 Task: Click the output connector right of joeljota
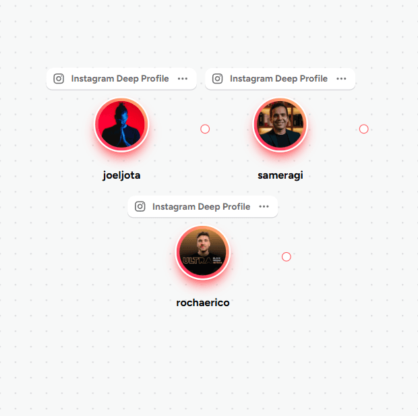pos(205,129)
